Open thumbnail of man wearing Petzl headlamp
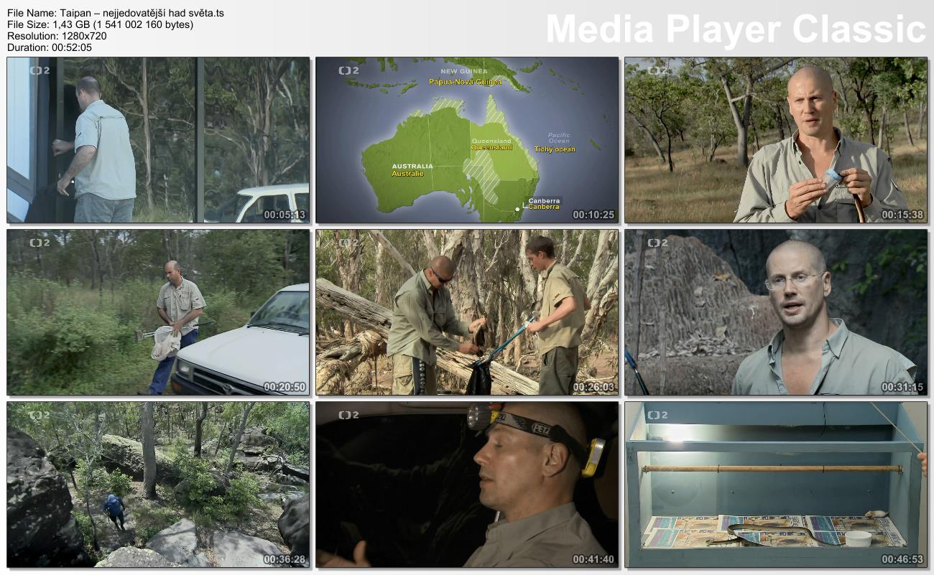The image size is (934, 575). pyautogui.click(x=467, y=485)
